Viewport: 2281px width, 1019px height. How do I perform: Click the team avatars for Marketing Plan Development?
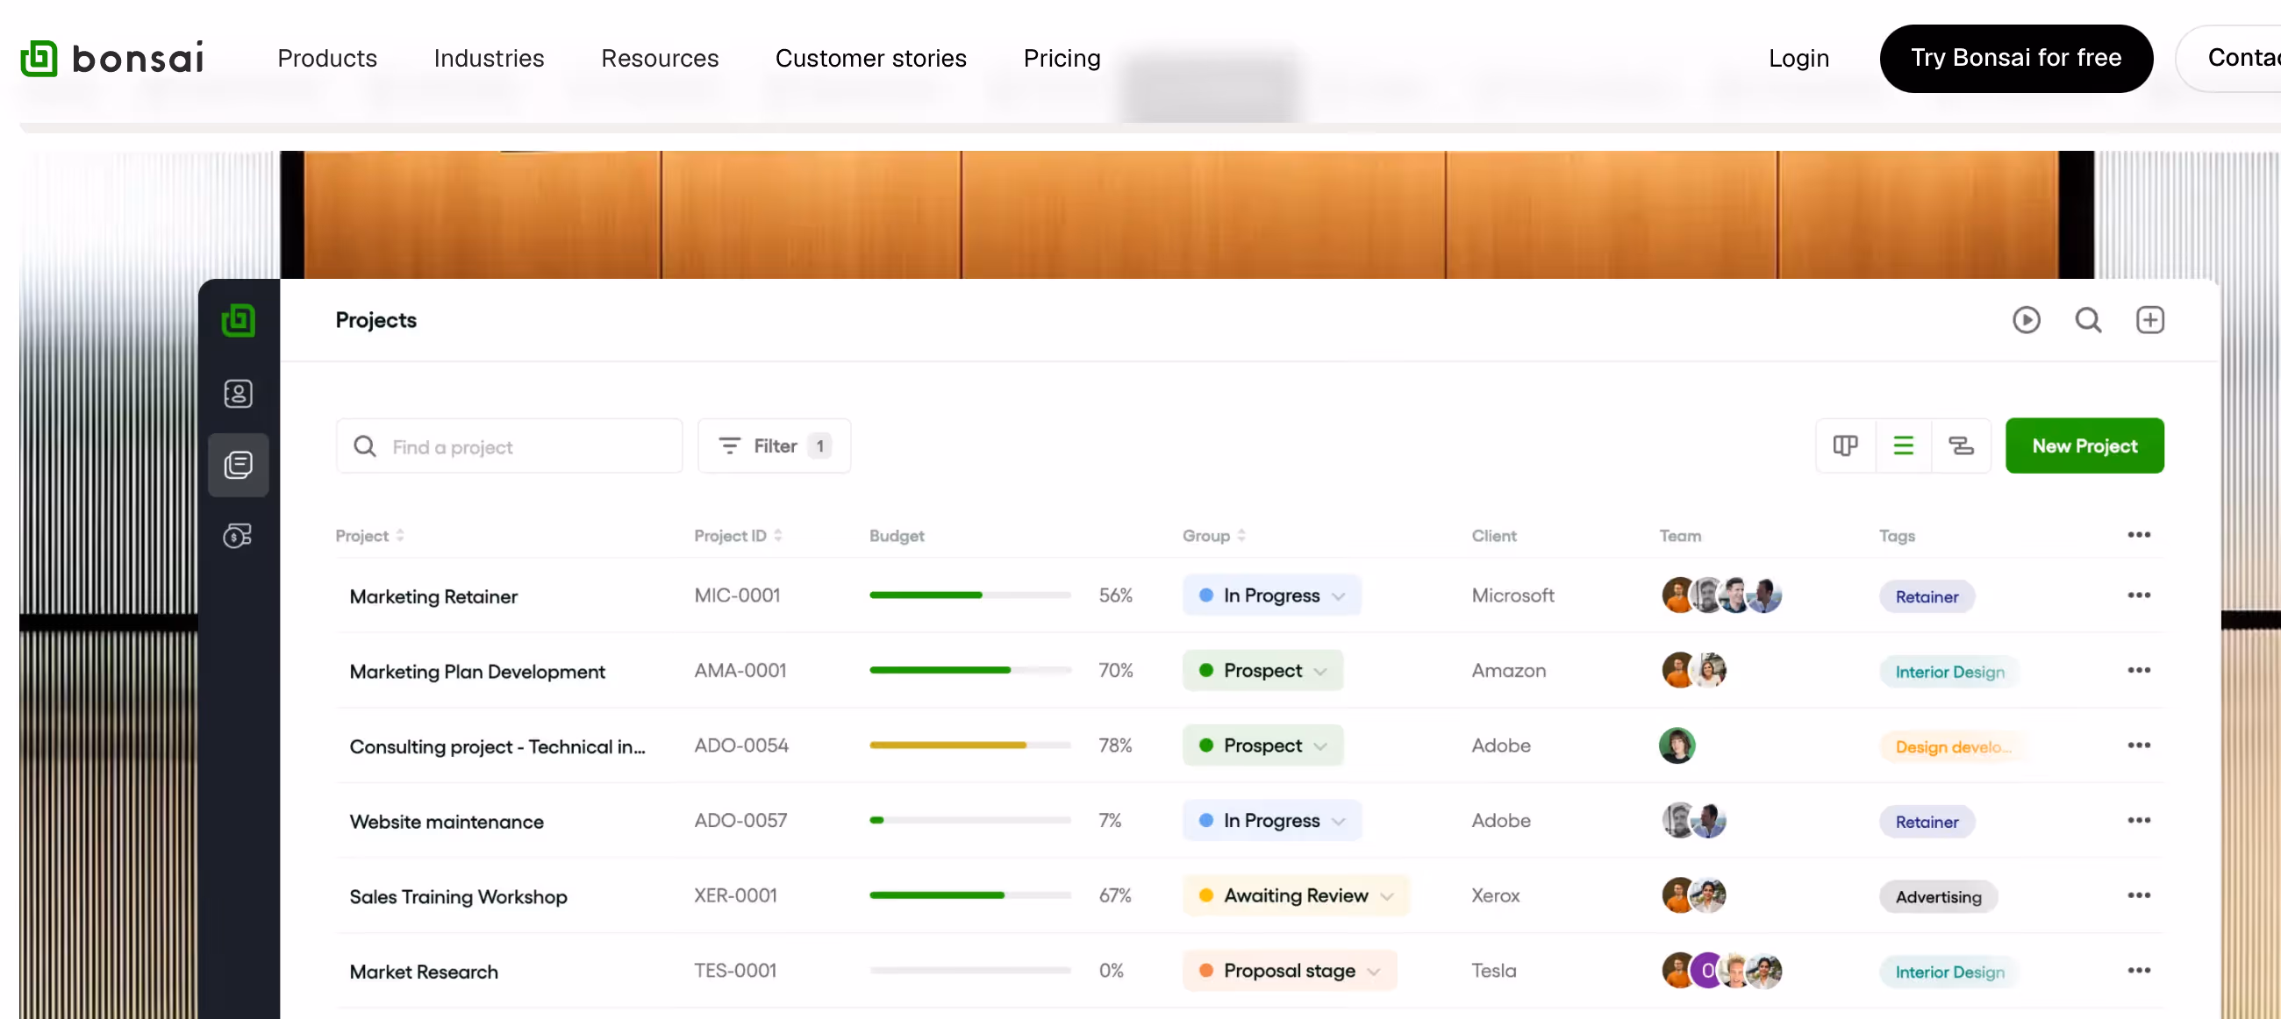pos(1694,670)
